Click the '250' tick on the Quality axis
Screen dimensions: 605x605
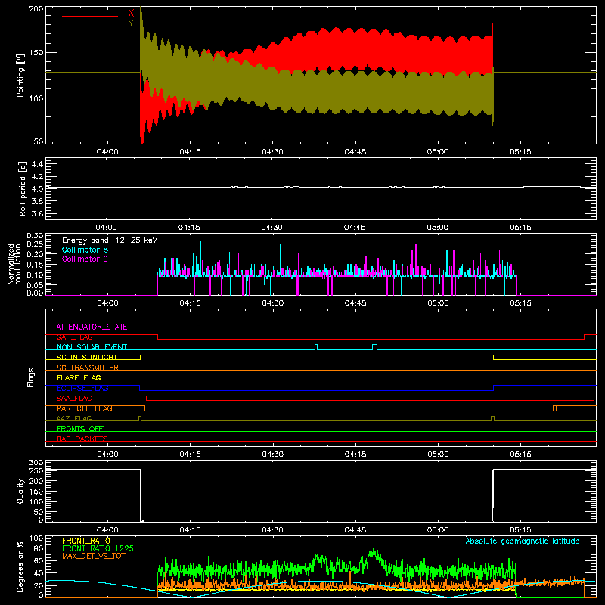[36, 470]
